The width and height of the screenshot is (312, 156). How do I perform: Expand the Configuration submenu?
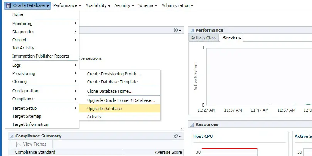[x=41, y=91]
